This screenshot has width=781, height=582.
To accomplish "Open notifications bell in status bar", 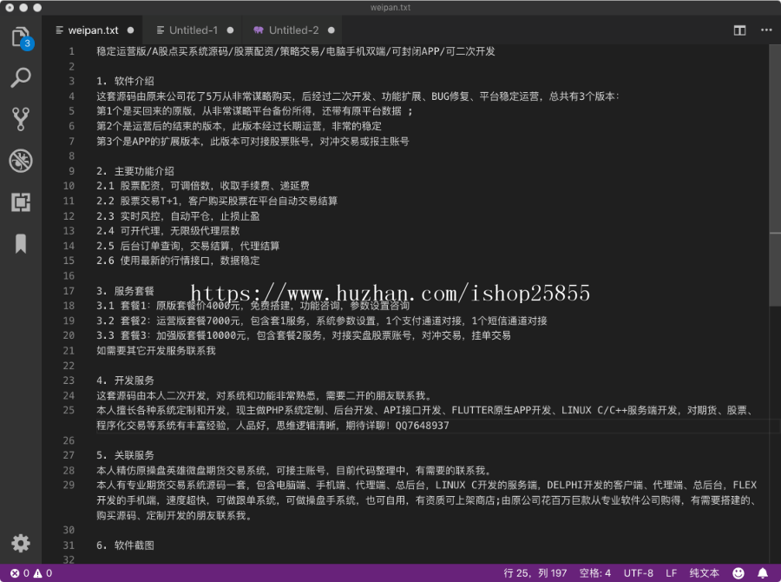I will pos(763,573).
